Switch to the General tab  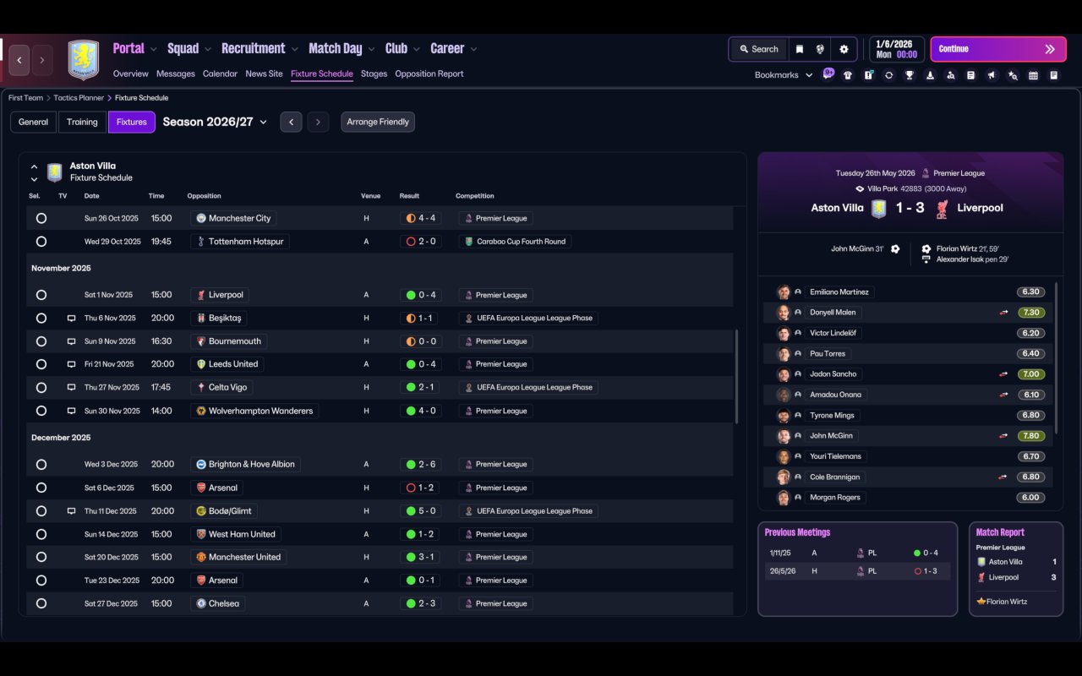pyautogui.click(x=34, y=122)
